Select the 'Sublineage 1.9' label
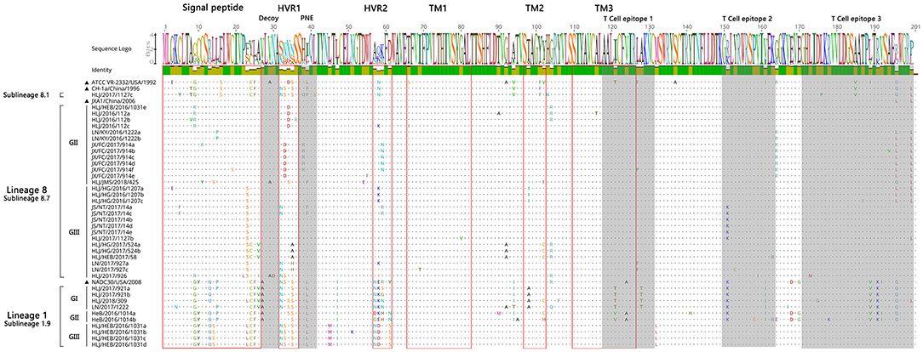923x352 pixels. click(x=26, y=325)
